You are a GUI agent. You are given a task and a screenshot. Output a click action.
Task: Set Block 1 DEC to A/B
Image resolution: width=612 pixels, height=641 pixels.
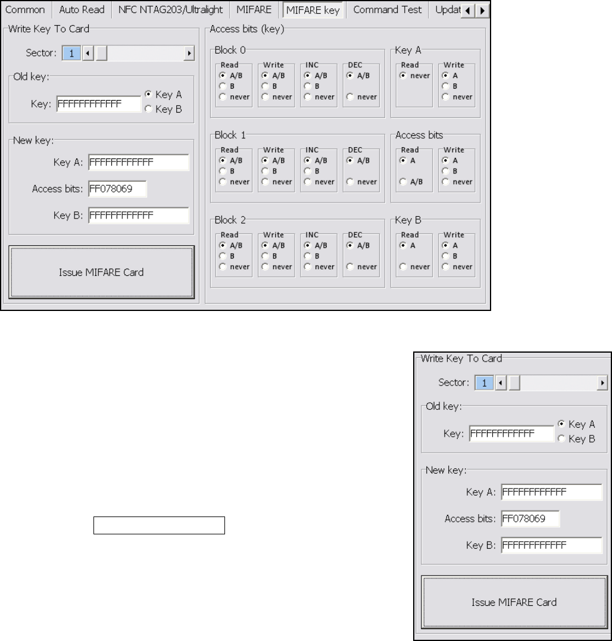(x=359, y=161)
